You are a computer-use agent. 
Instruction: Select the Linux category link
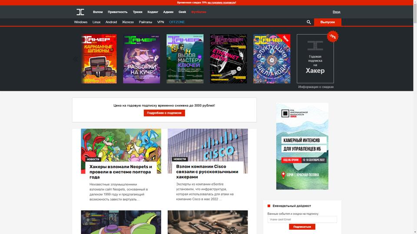coord(96,22)
